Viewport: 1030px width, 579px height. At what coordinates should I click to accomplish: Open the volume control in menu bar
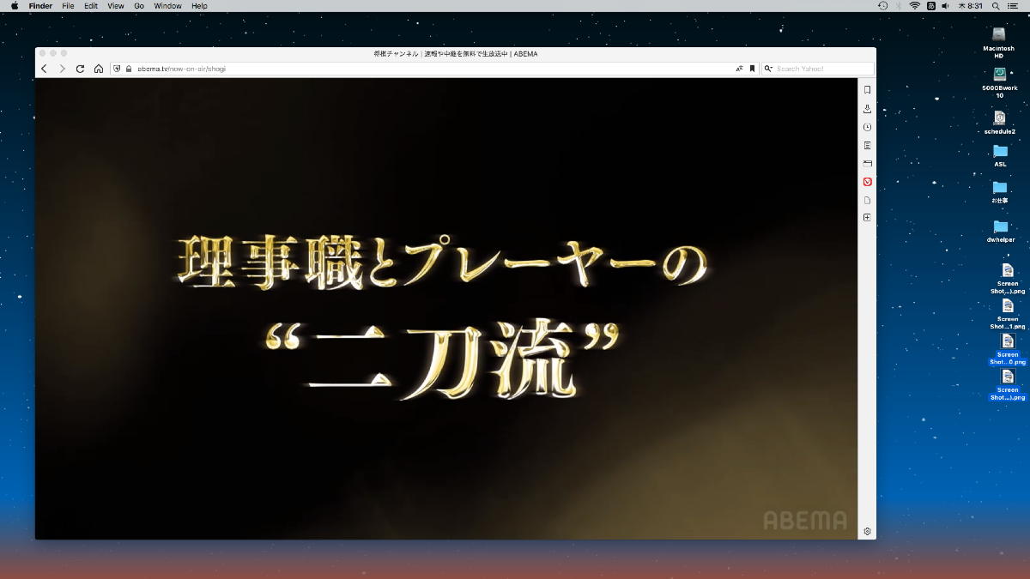coord(946,6)
